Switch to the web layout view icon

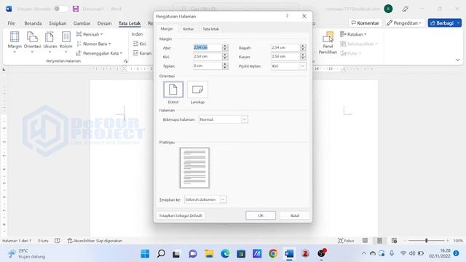394,241
